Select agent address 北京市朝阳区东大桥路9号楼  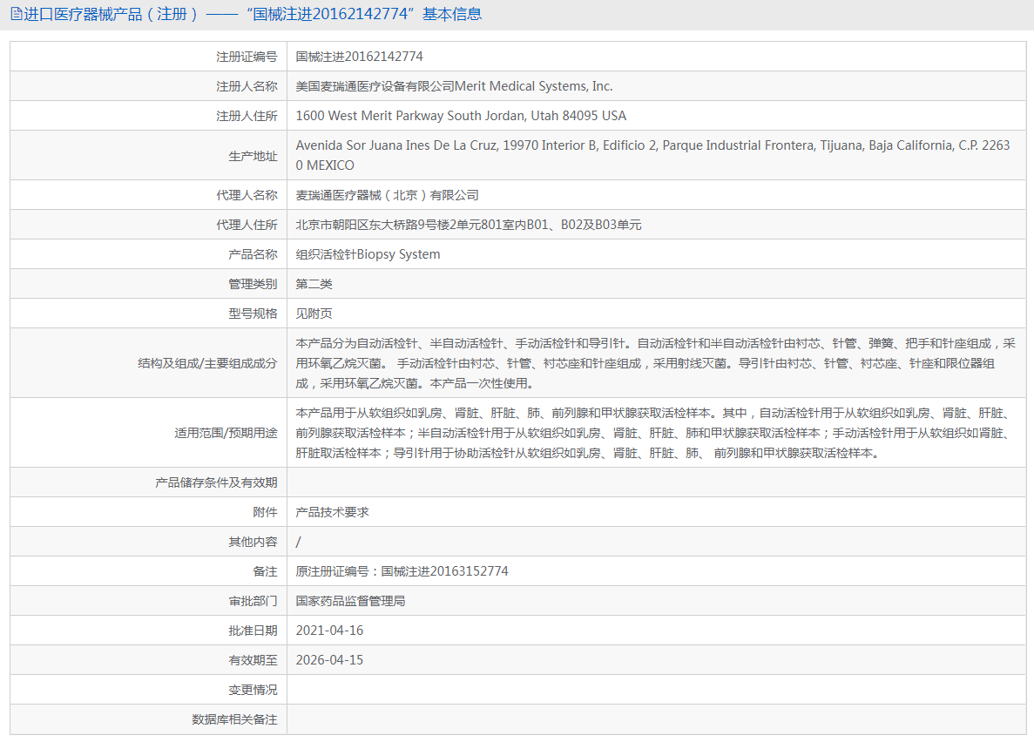point(468,225)
